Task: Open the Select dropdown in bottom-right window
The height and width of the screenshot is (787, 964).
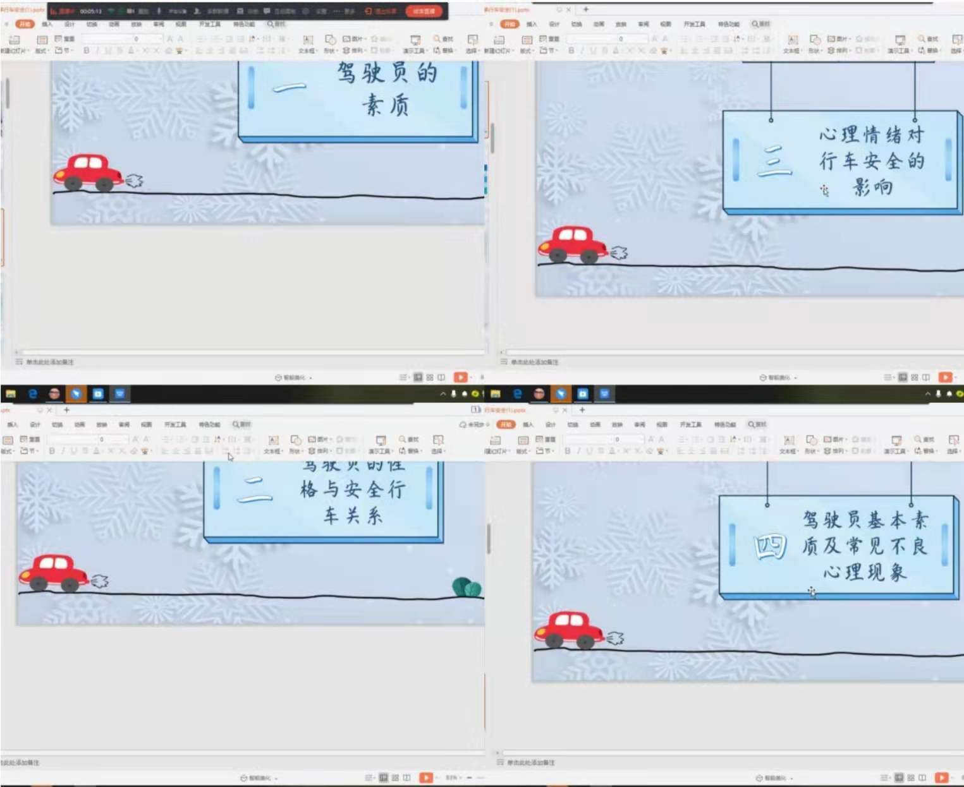Action: (x=953, y=443)
